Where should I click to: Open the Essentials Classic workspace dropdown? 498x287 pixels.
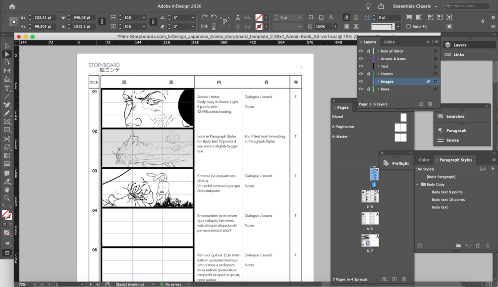(x=415, y=6)
